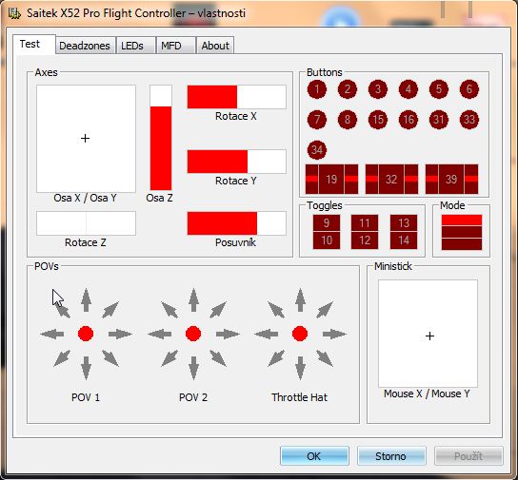518x480 pixels.
Task: Click toggle indicator 13
Action: coord(404,222)
